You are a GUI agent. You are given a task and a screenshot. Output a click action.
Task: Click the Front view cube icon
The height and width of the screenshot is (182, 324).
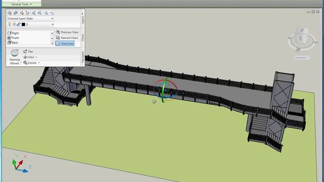(x=9, y=38)
